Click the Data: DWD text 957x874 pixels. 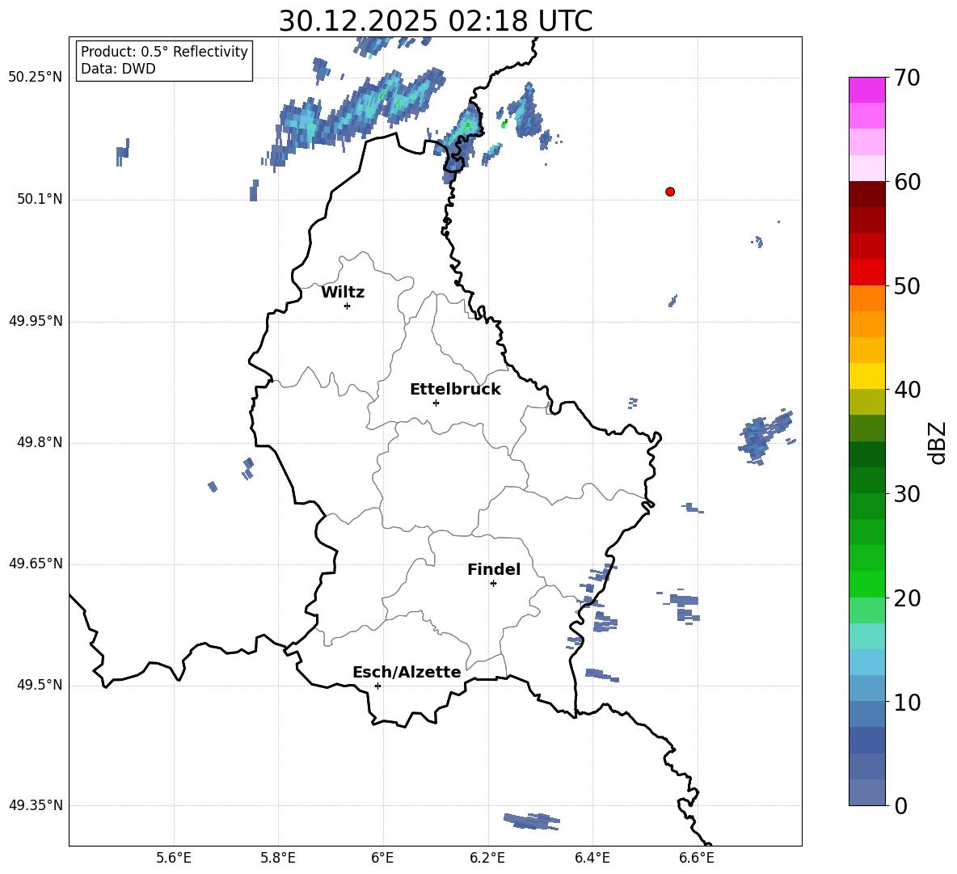[118, 69]
